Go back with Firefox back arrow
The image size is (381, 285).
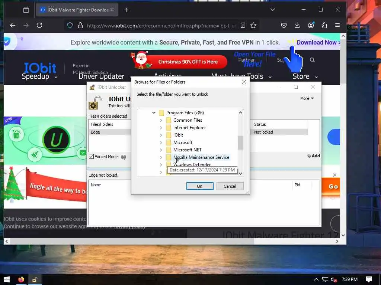point(13,25)
